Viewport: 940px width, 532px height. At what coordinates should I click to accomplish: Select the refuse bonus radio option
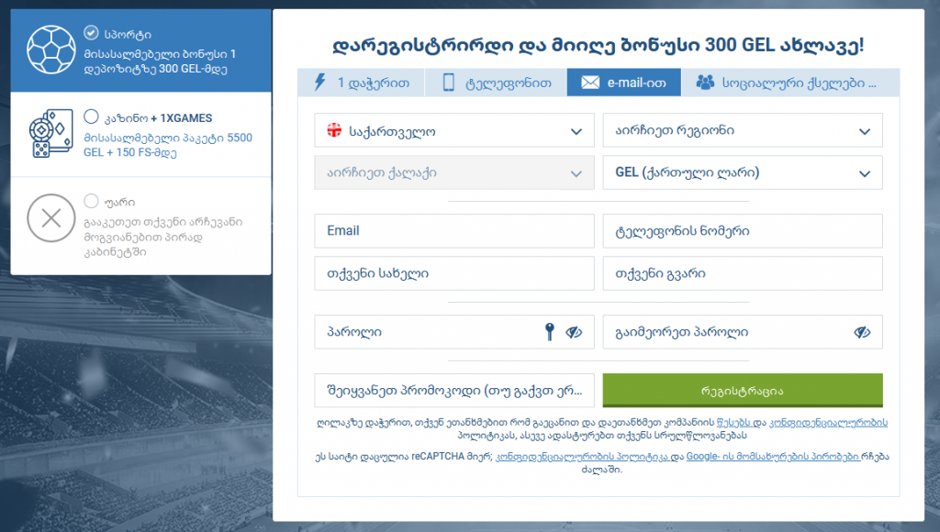coord(91,201)
